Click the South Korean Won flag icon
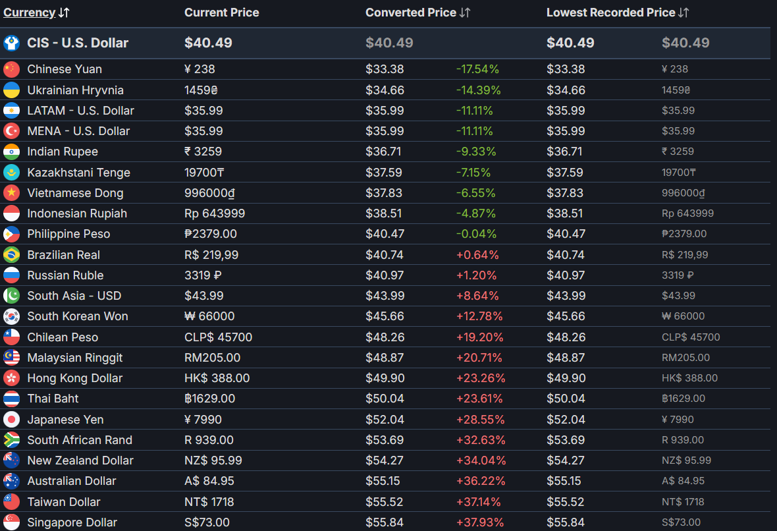 pyautogui.click(x=11, y=316)
